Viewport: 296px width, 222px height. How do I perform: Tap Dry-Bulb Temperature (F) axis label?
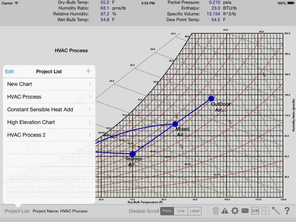pyautogui.click(x=145, y=202)
